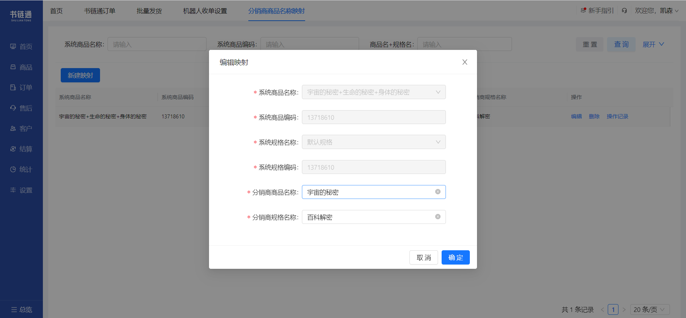Click the 首页 sidebar monitor icon

[13, 46]
